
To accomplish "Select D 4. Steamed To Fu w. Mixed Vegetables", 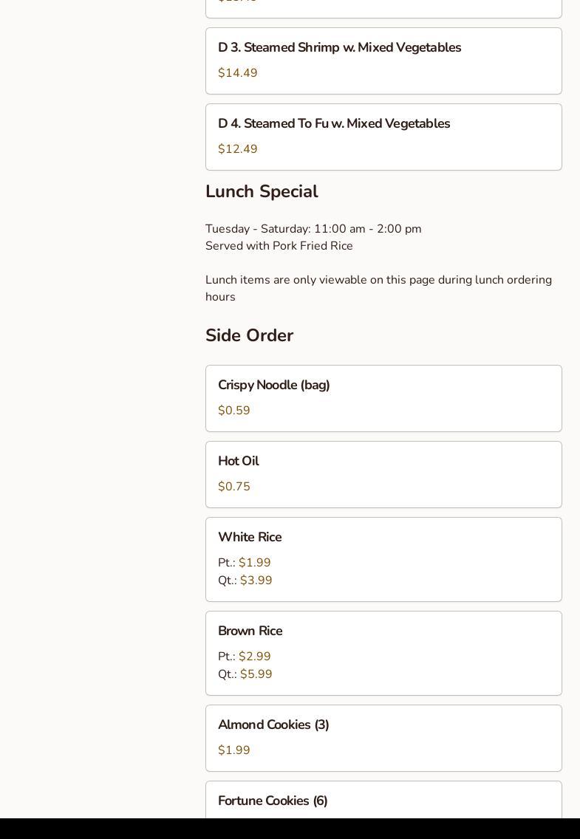I will pos(334,124).
